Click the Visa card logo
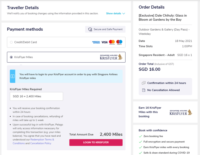The image size is (200, 155). tap(105, 42)
